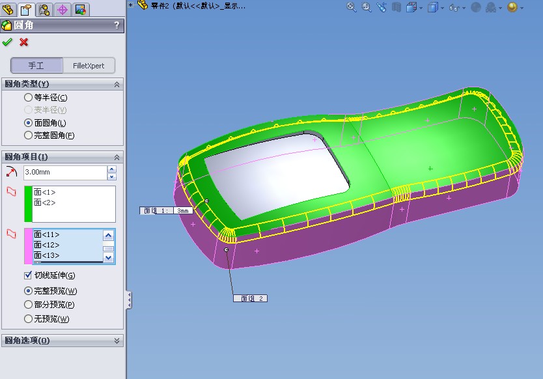The height and width of the screenshot is (379, 543).
Task: Click the Apply Scene icon
Action: [491, 7]
